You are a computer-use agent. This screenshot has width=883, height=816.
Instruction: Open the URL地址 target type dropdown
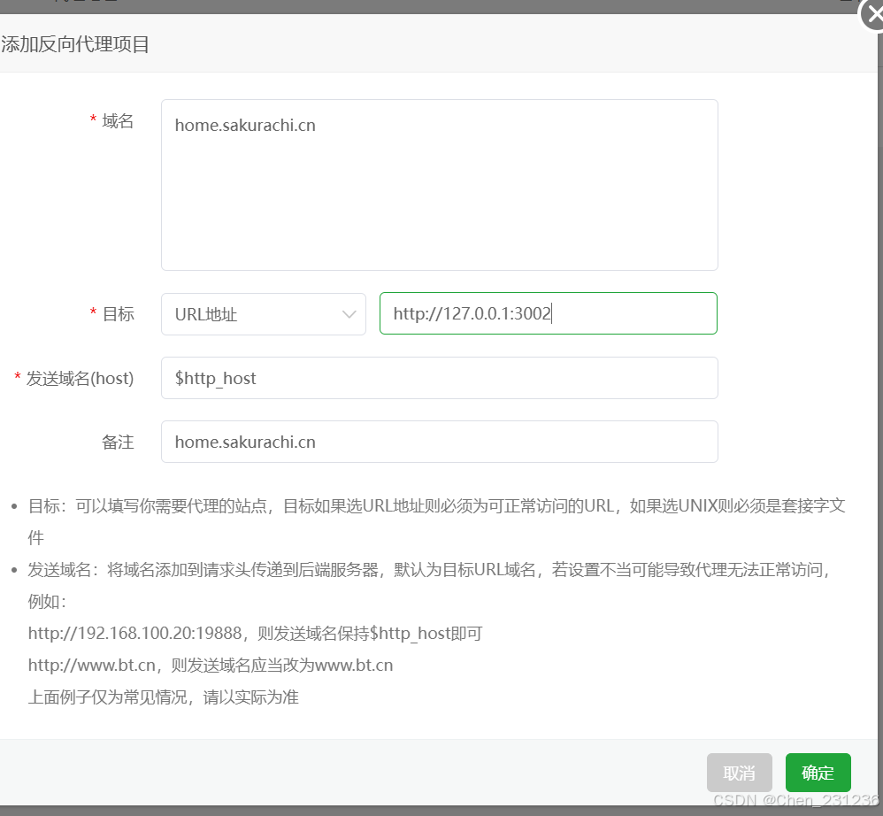(x=264, y=314)
